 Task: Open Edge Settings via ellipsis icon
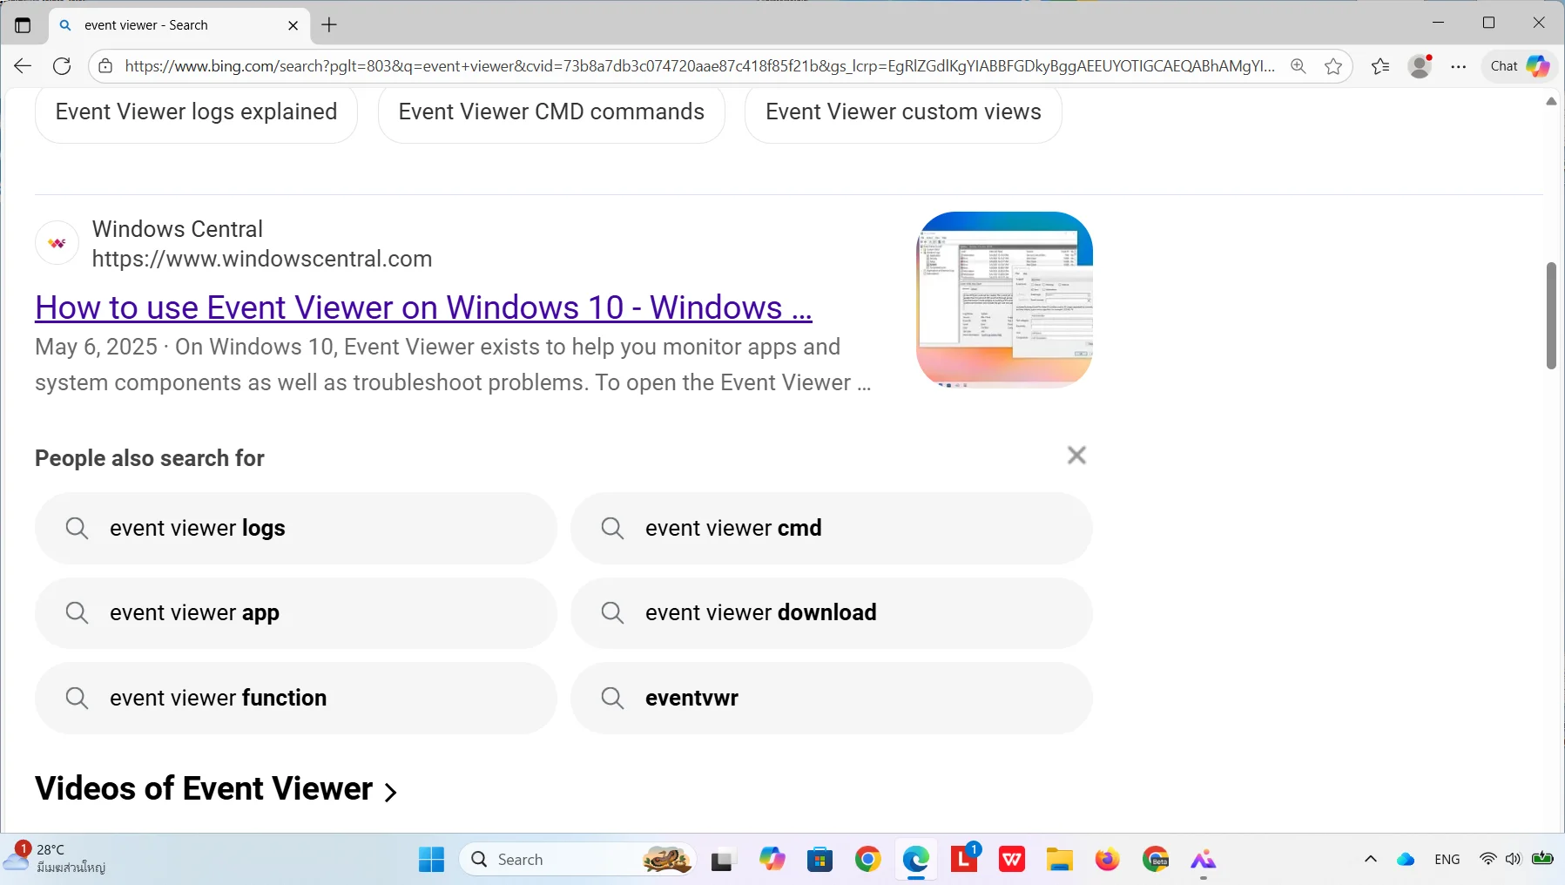point(1459,65)
